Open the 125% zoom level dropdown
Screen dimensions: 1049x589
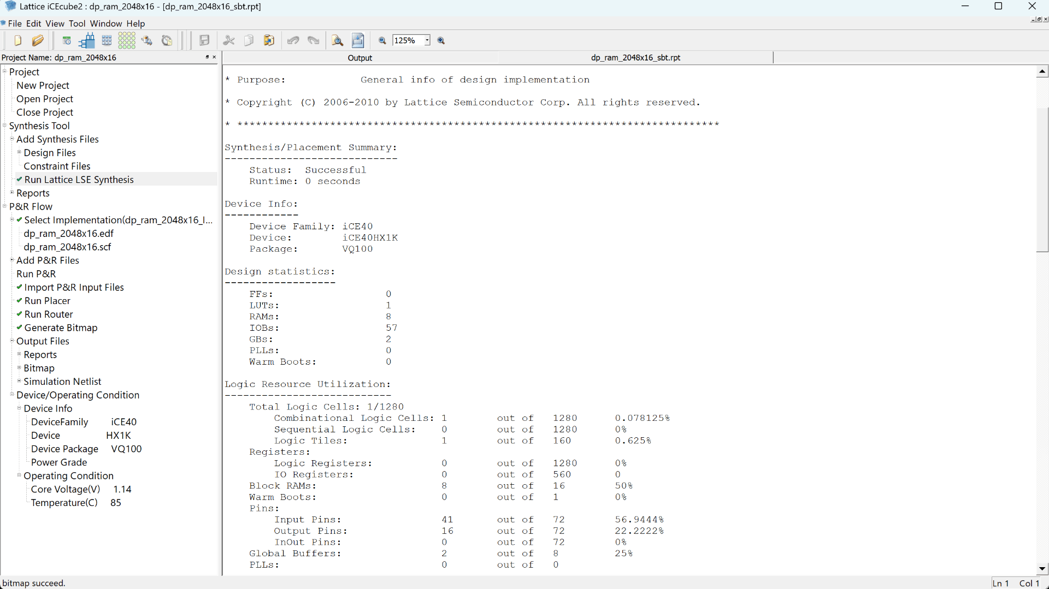tap(427, 40)
